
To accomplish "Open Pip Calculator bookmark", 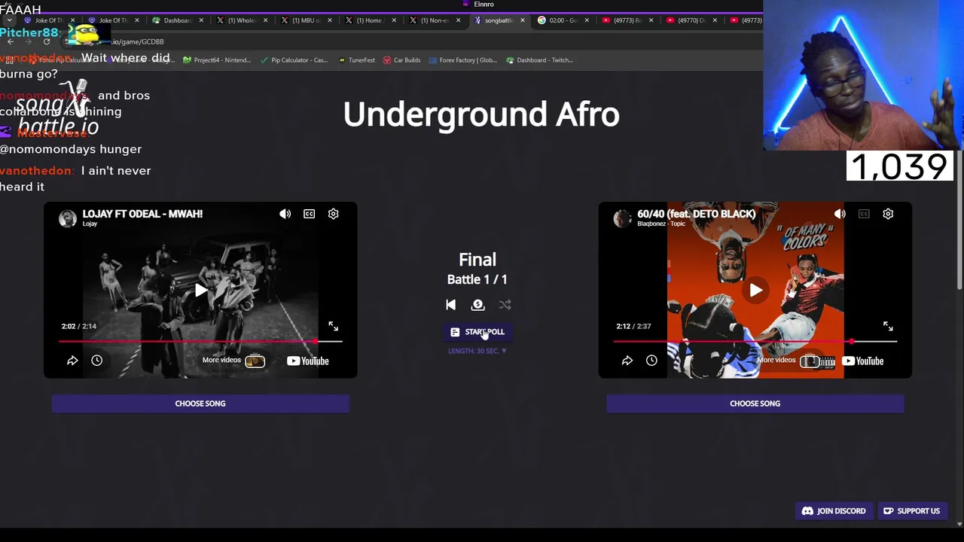I will coord(293,60).
